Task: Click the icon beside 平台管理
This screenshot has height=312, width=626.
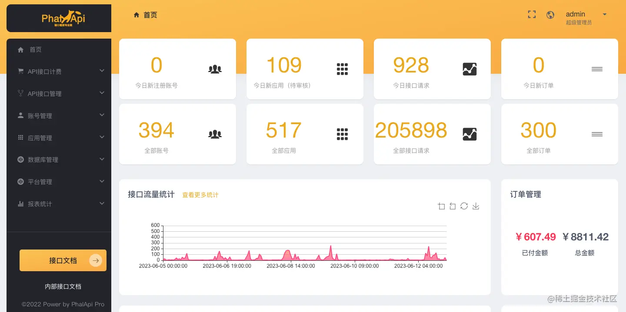Action: (20, 181)
